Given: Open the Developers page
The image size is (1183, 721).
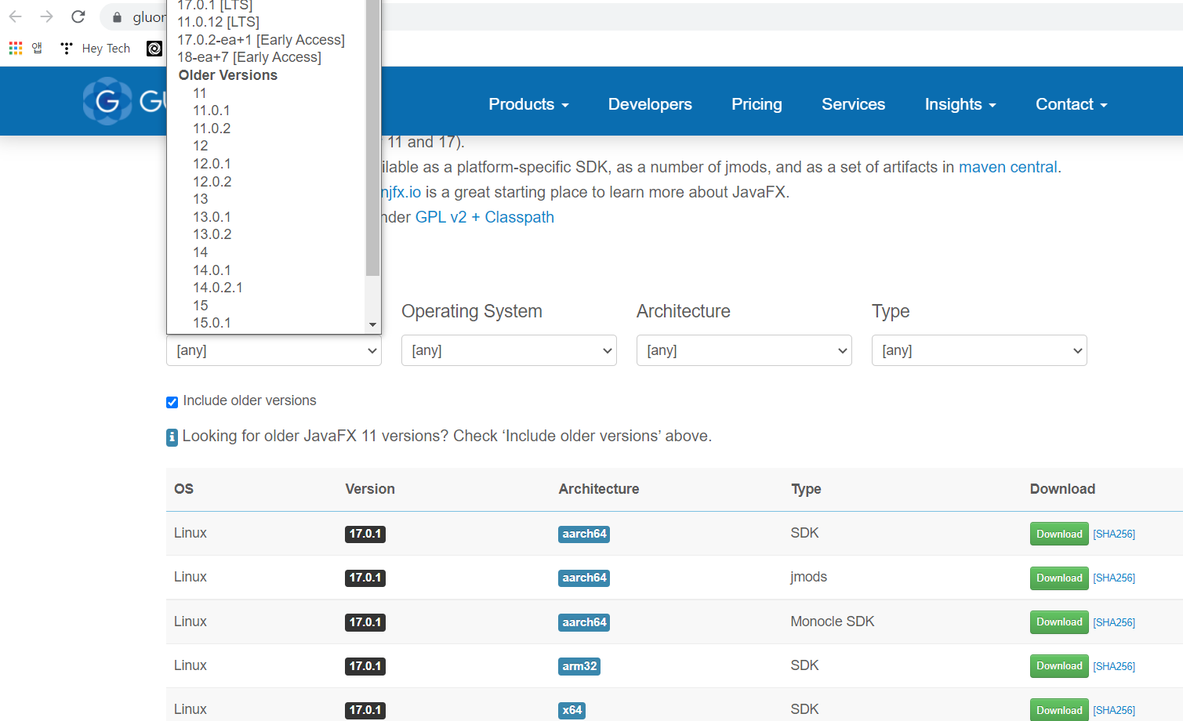Looking at the screenshot, I should 650,104.
